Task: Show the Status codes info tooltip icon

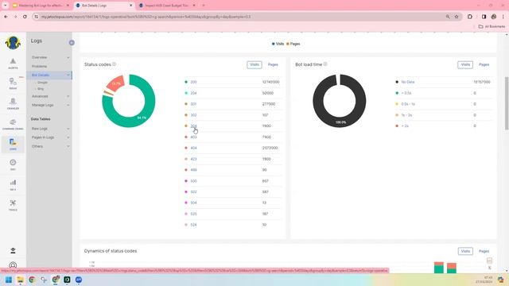Action: [114, 64]
